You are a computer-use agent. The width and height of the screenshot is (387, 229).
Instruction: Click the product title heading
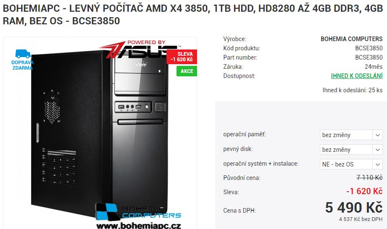(193, 15)
